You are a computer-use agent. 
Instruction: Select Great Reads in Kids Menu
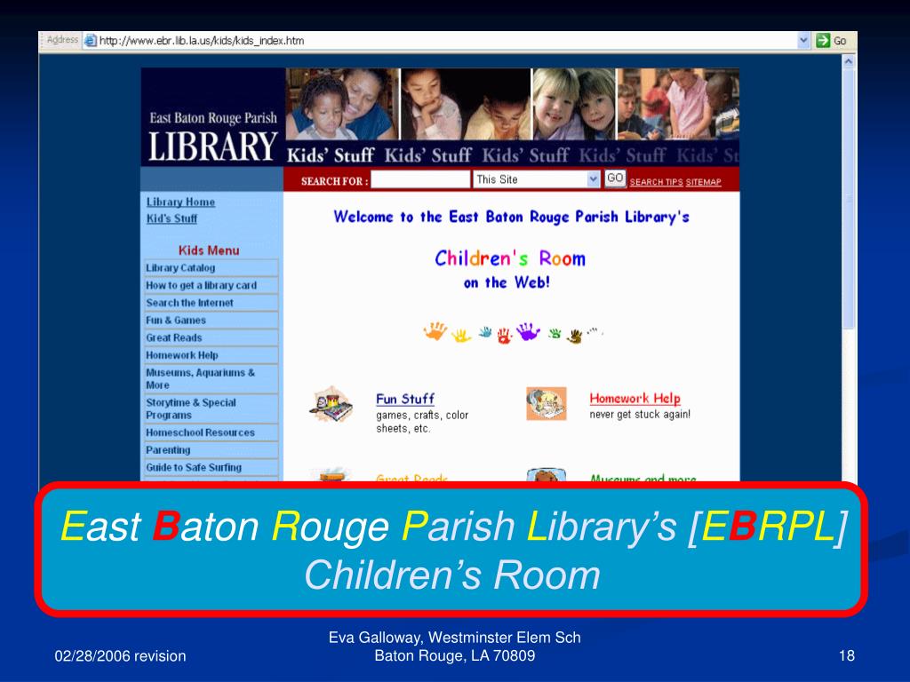pyautogui.click(x=212, y=337)
